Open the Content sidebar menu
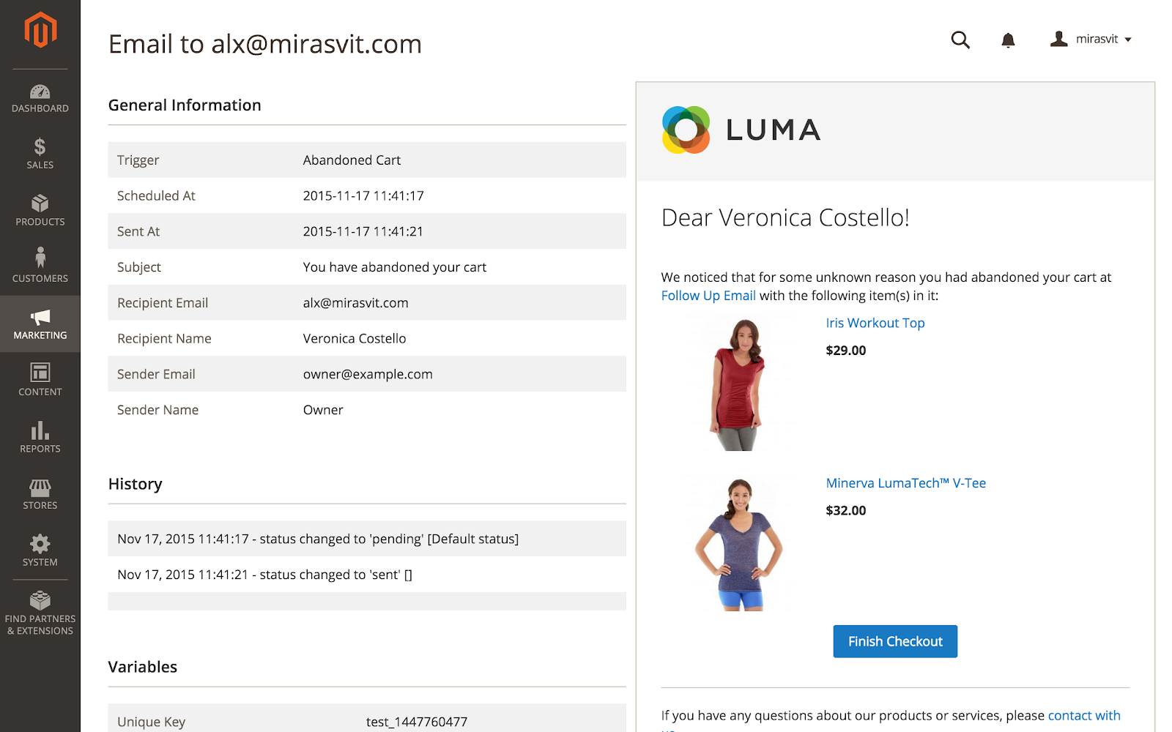 pyautogui.click(x=40, y=380)
